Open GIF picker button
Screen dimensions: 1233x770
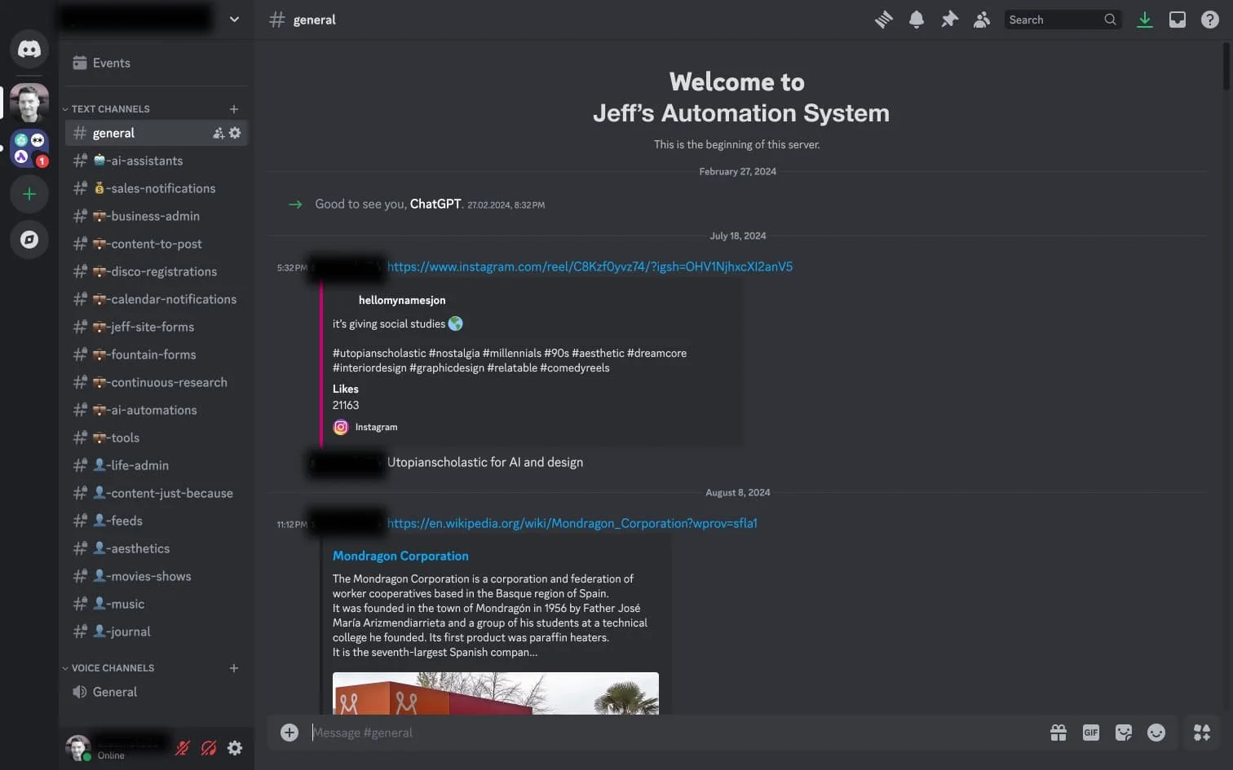coord(1091,733)
